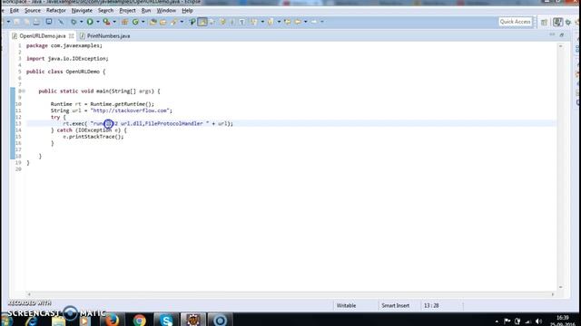581x326 pixels.
Task: Click the Save All toolbar icon
Action: click(x=26, y=22)
